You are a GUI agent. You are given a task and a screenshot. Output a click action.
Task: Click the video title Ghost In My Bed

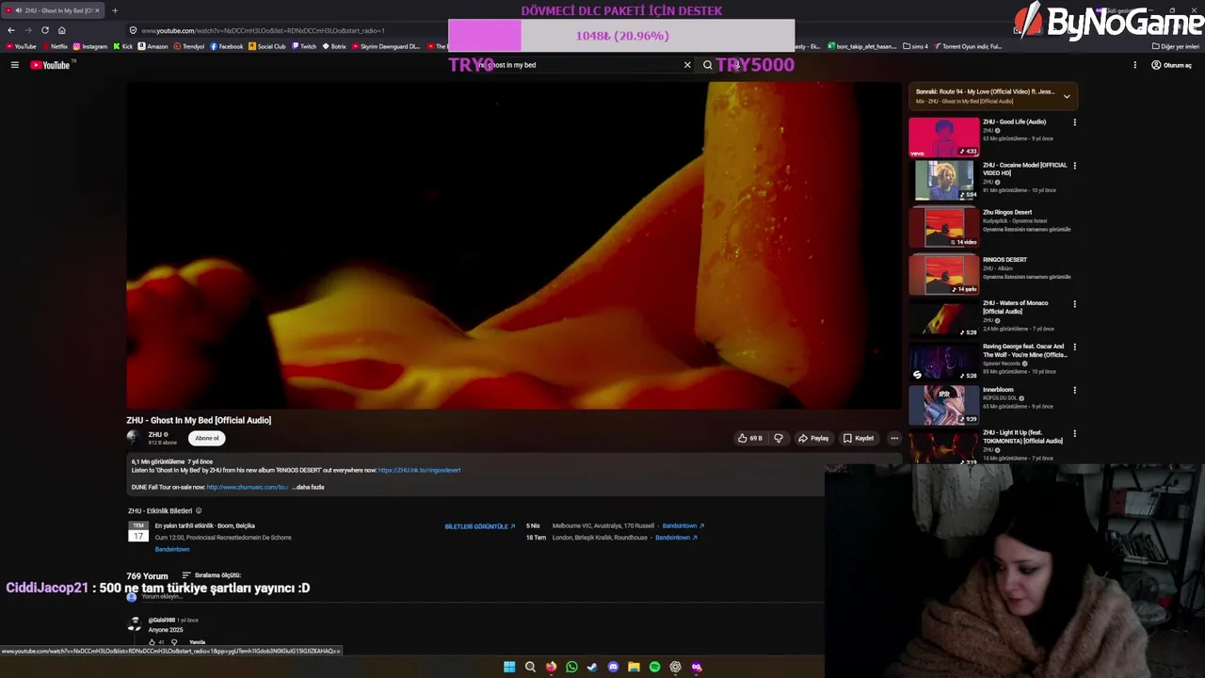point(199,420)
